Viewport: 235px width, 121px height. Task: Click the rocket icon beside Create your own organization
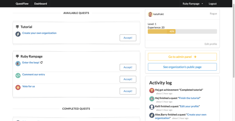[x=18, y=34]
